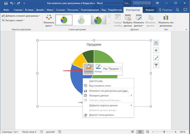Switch to the Вставка tab
This screenshot has width=190, height=134.
click(x=29, y=10)
